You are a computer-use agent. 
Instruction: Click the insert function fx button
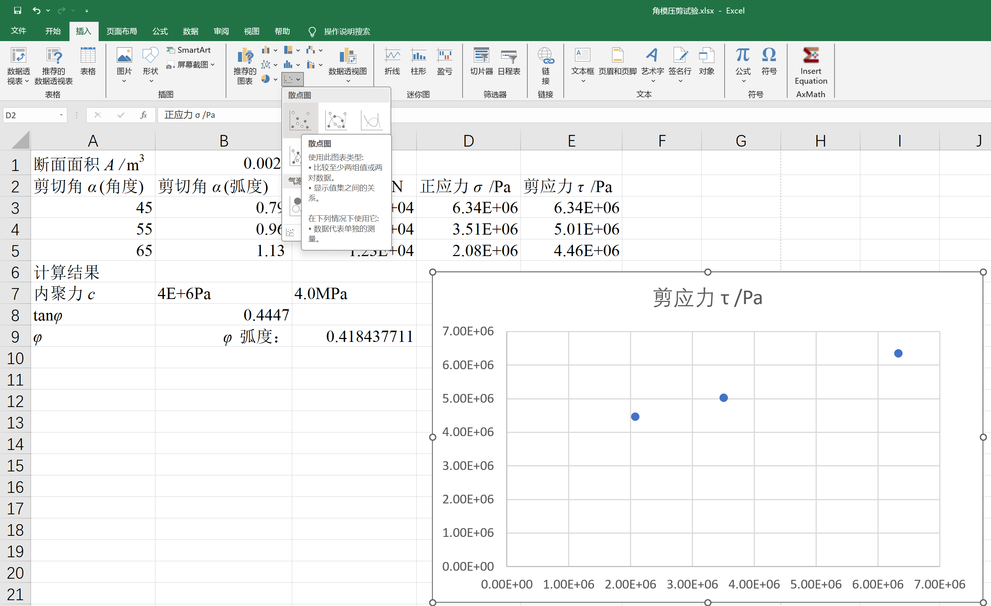coord(144,115)
